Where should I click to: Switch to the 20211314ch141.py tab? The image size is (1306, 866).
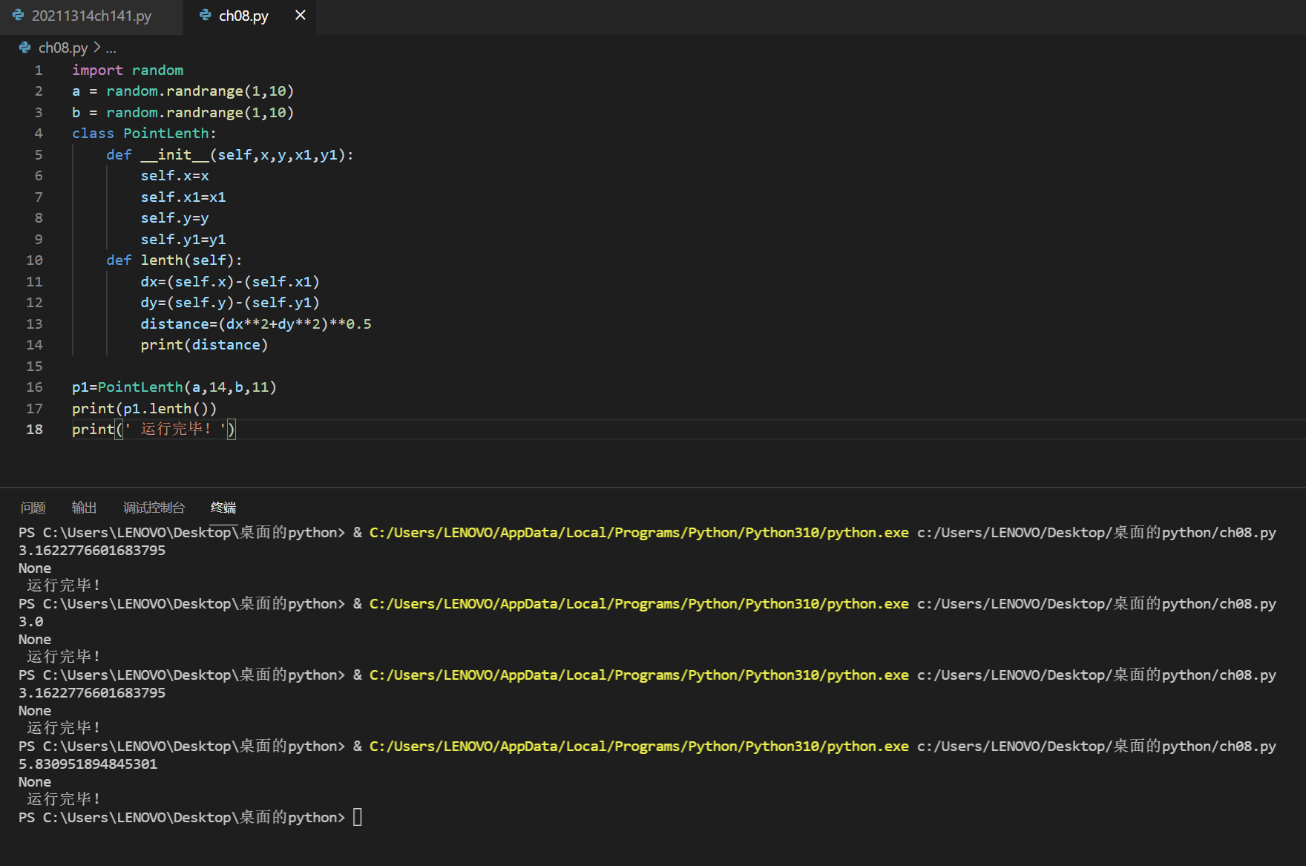tap(91, 16)
